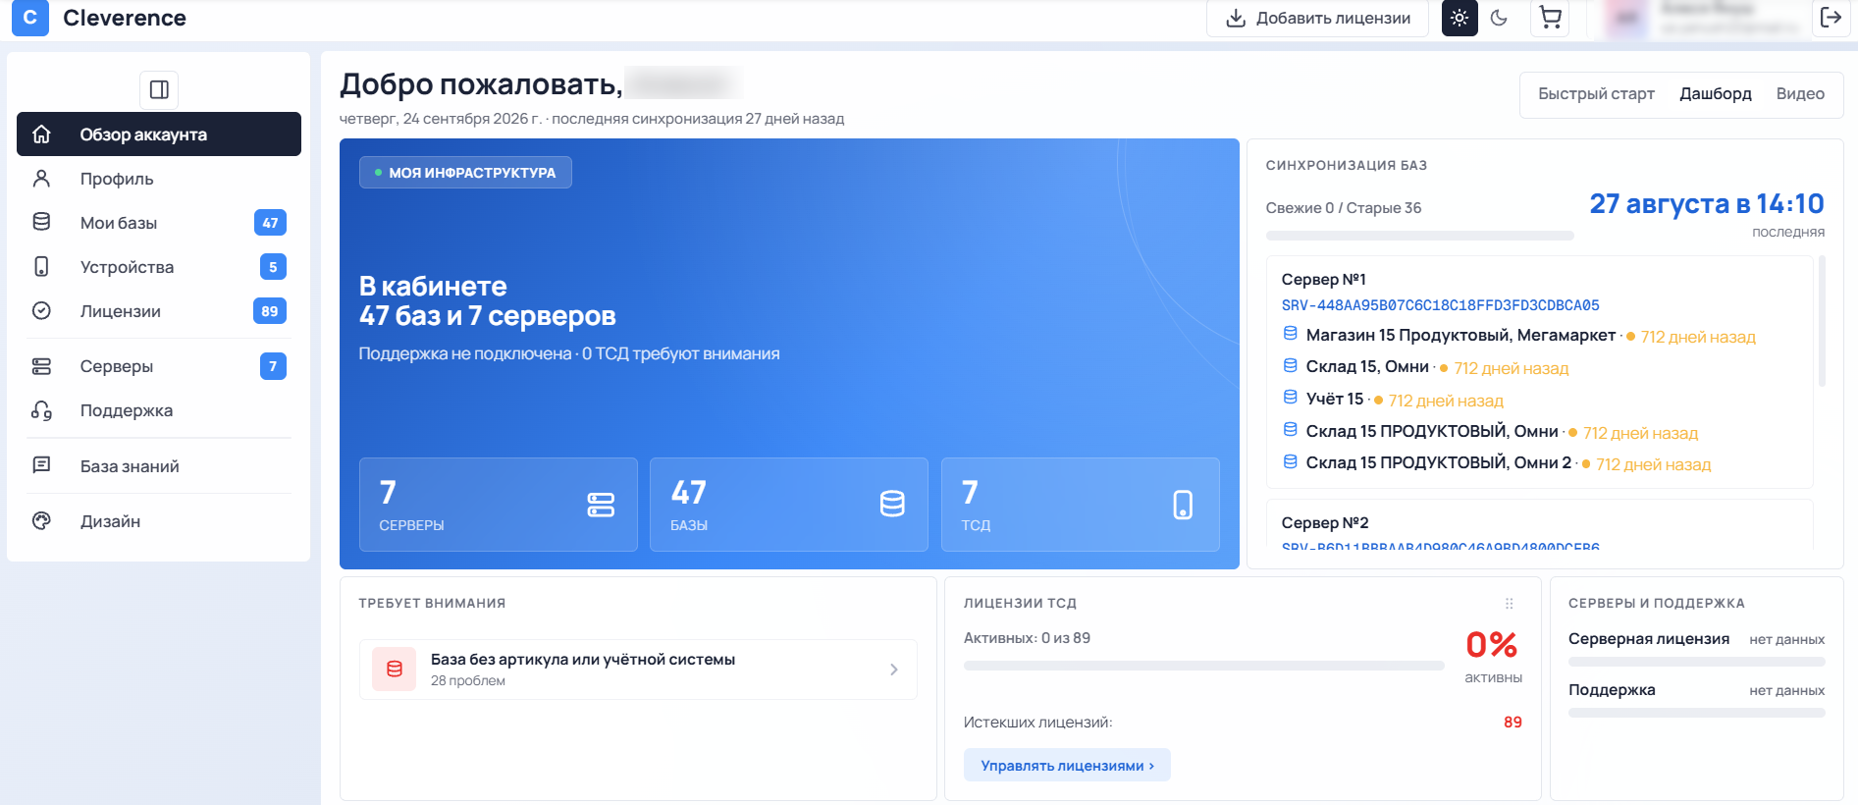Select the Дашборд tab
1858x805 pixels.
(x=1715, y=94)
